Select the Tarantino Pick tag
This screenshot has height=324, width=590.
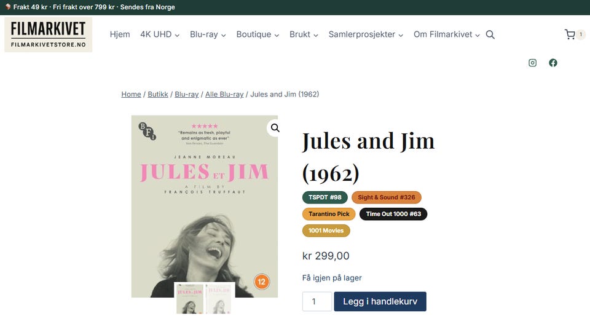point(329,214)
